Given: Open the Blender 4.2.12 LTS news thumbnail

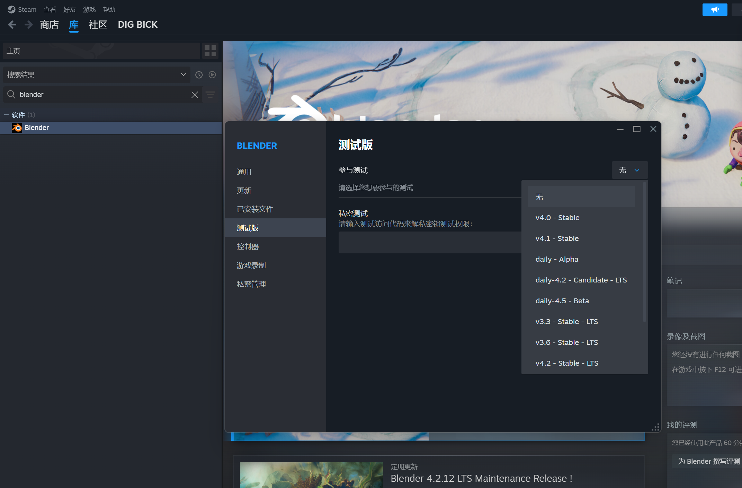Looking at the screenshot, I should 311,475.
